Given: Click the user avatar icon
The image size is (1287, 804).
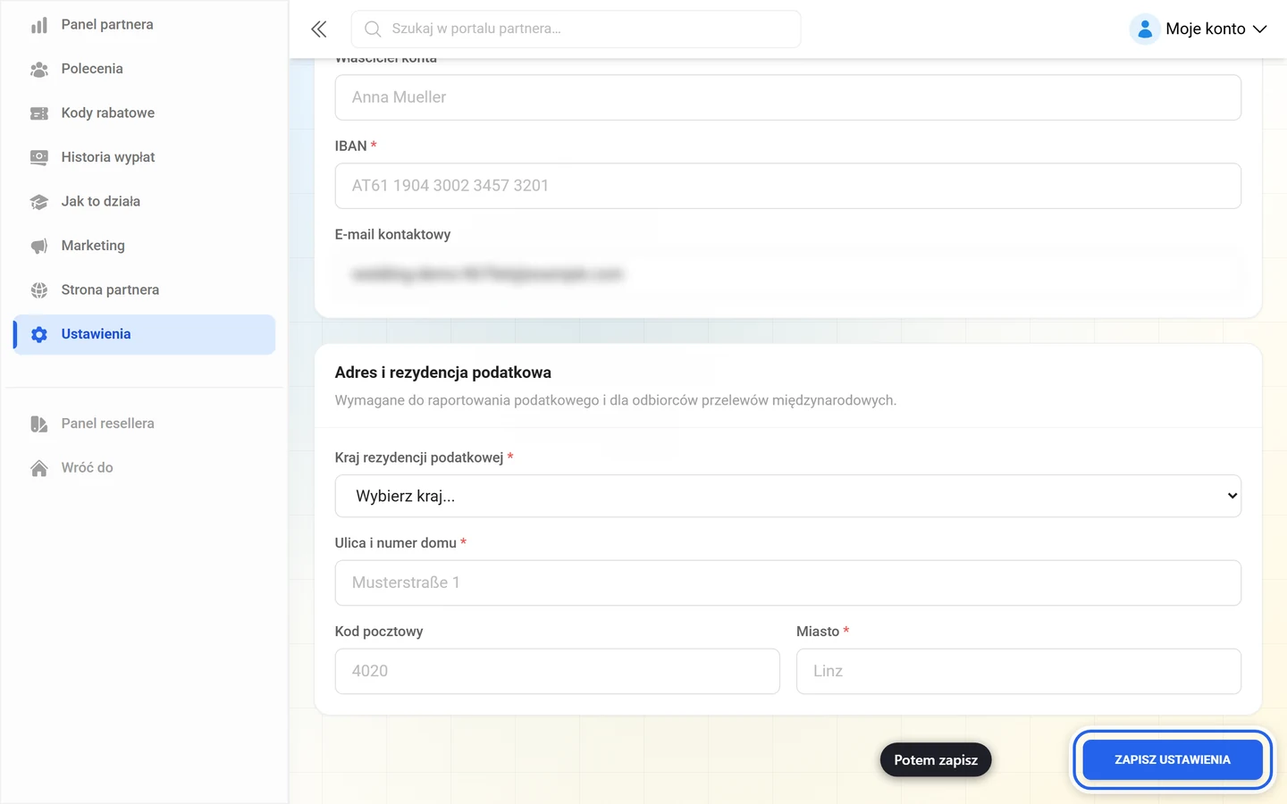Looking at the screenshot, I should click(x=1145, y=29).
